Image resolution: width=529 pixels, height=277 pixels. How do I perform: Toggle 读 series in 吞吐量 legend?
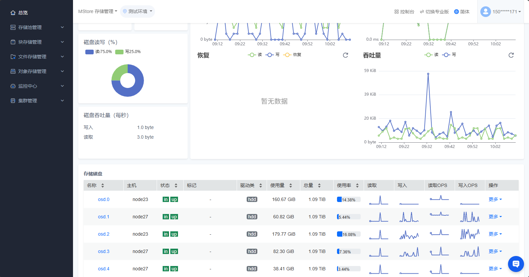(431, 55)
